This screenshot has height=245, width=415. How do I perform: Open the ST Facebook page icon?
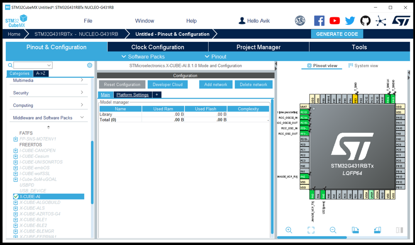point(319,21)
